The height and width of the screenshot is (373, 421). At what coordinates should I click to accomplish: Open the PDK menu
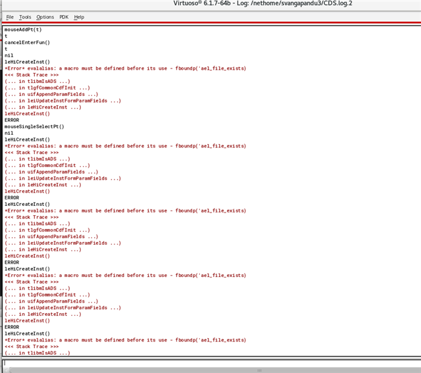(64, 17)
